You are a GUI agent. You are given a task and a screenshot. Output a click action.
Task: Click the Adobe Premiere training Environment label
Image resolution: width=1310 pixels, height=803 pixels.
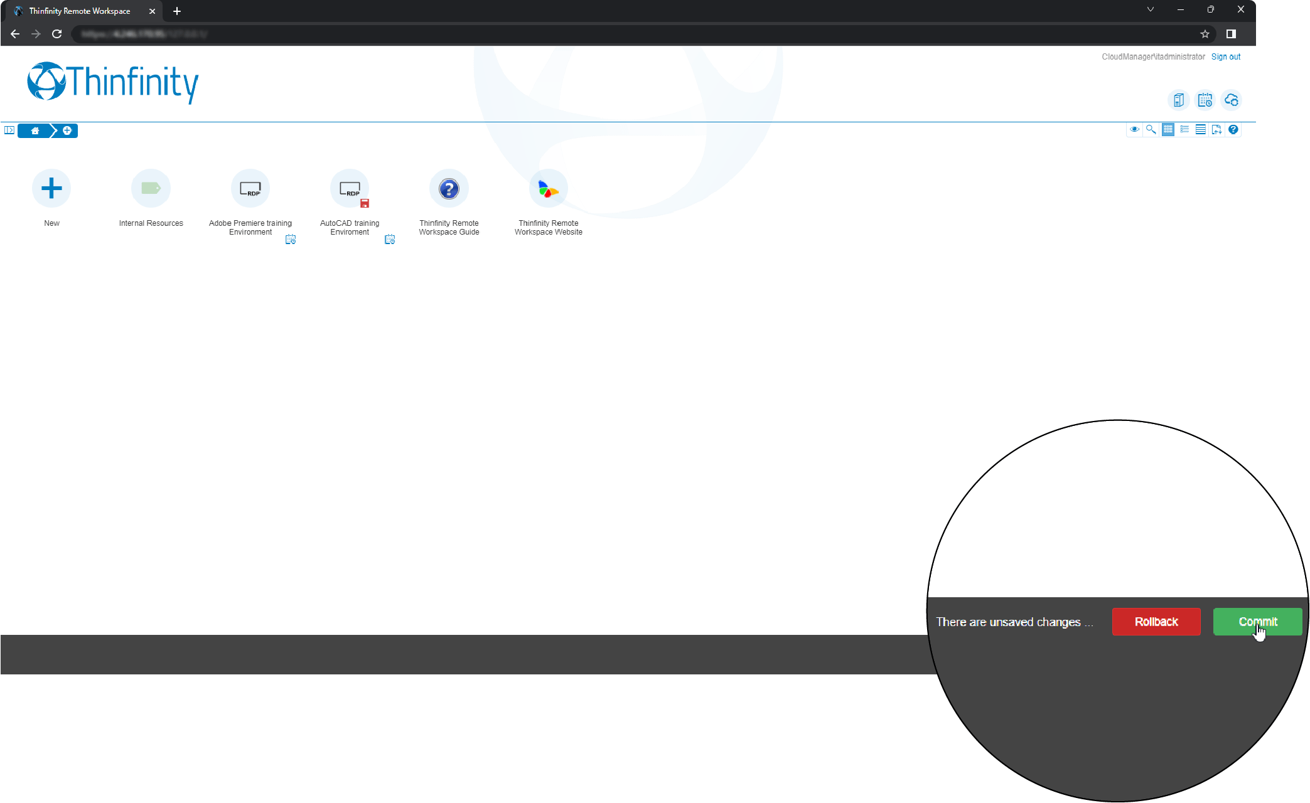250,228
